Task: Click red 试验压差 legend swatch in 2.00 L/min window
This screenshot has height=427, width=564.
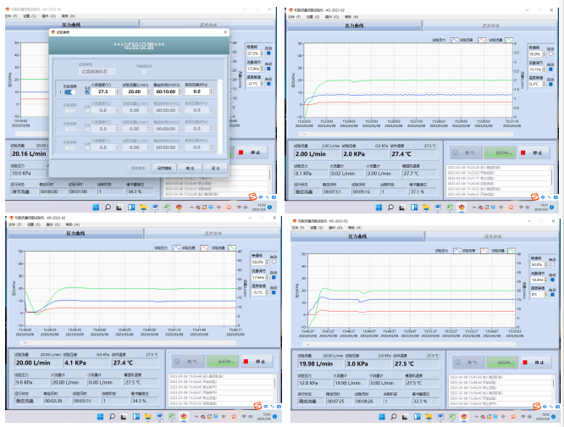Action: (x=482, y=40)
